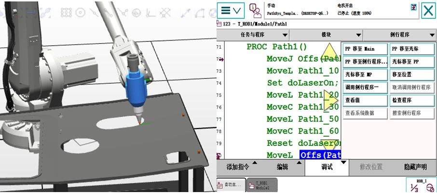The height and width of the screenshot is (194, 437).
Task: Select the MoveJ Offs line
Action: coord(304,59)
